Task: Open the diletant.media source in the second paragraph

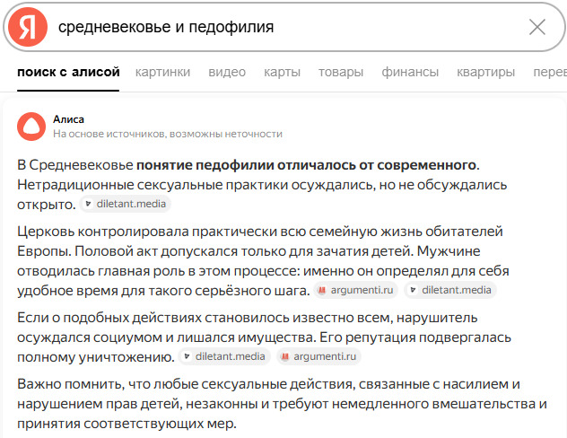Action: (x=450, y=290)
